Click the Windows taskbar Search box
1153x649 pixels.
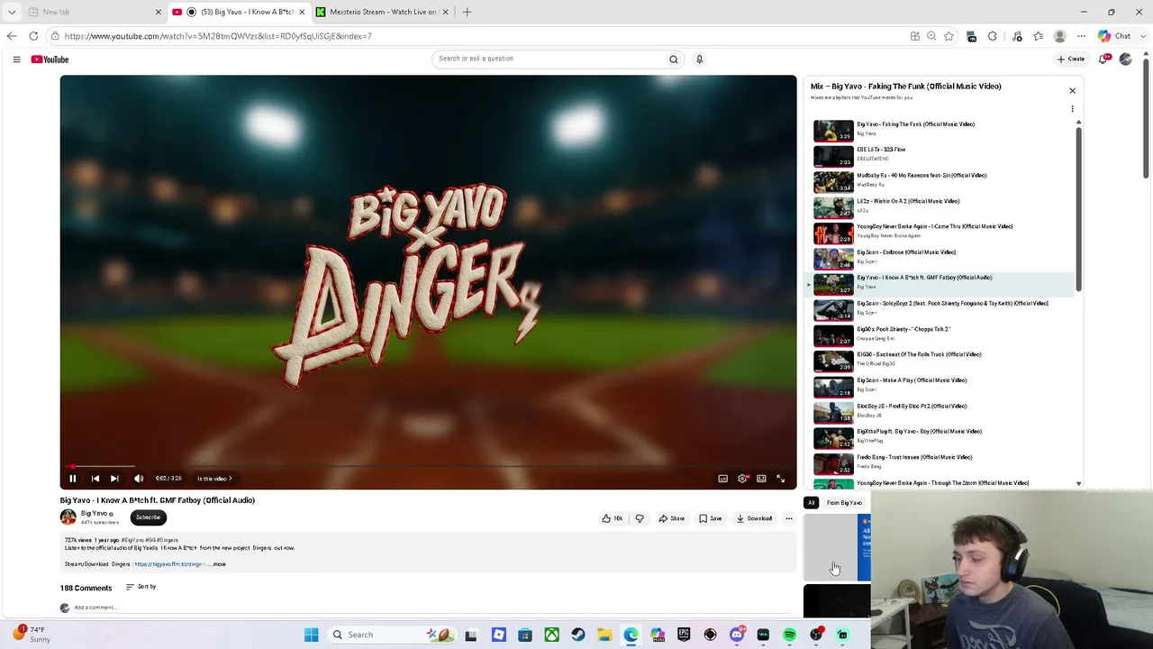click(x=393, y=635)
